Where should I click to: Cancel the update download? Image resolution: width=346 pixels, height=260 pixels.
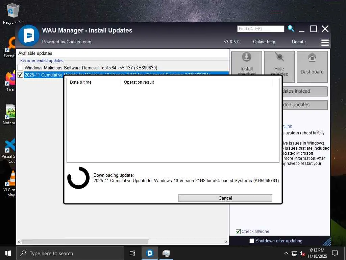click(x=225, y=198)
